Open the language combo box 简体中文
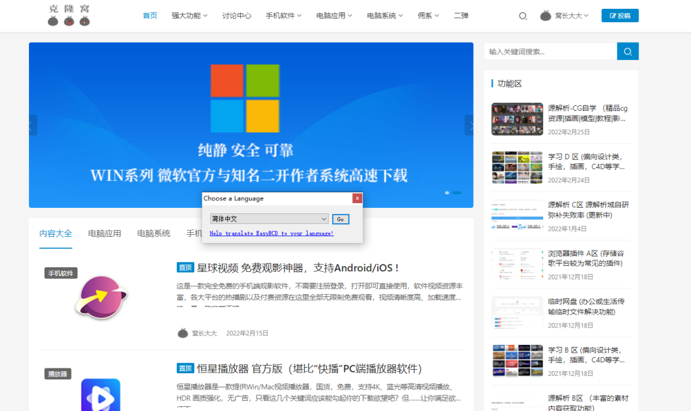The image size is (691, 411). click(x=269, y=219)
